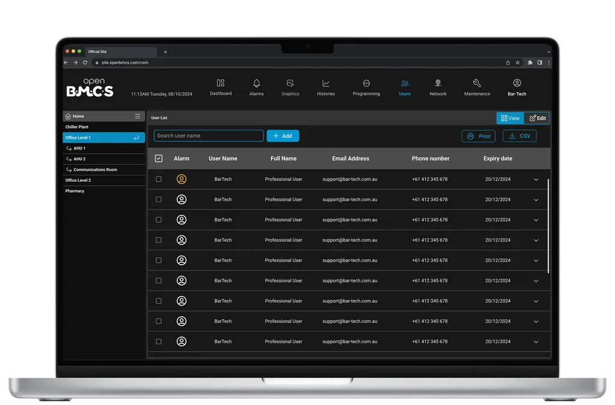Click the Phone number column header

pyautogui.click(x=430, y=158)
